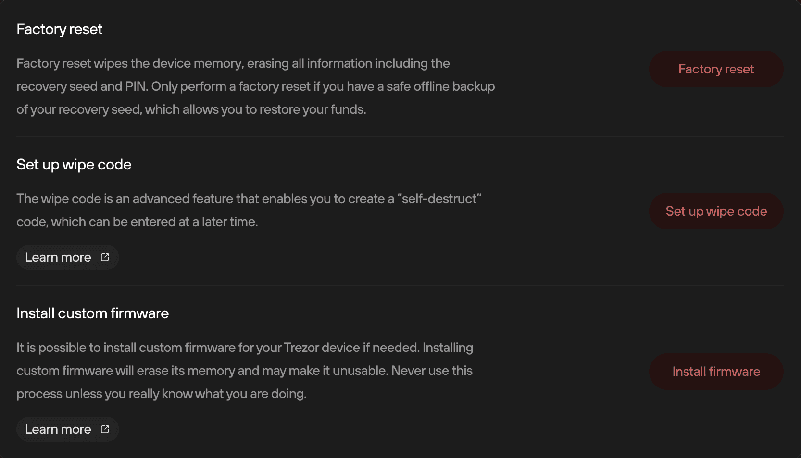Click the quoted "self-destruct" text
This screenshot has width=801, height=458.
coord(439,199)
